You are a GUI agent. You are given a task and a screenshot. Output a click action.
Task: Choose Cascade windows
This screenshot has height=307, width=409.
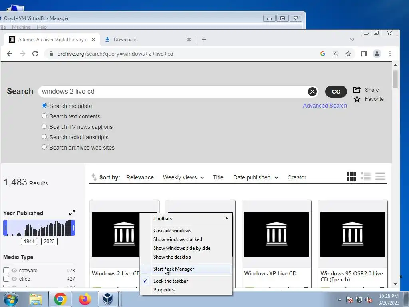pos(186,231)
